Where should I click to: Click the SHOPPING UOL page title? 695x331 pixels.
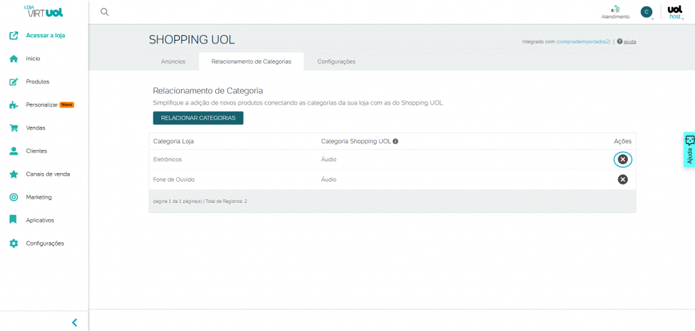click(192, 40)
